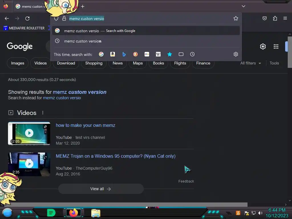The height and width of the screenshot is (219, 292).
Task: Choose memz custon versio Search with Google
Action: [x=146, y=31]
